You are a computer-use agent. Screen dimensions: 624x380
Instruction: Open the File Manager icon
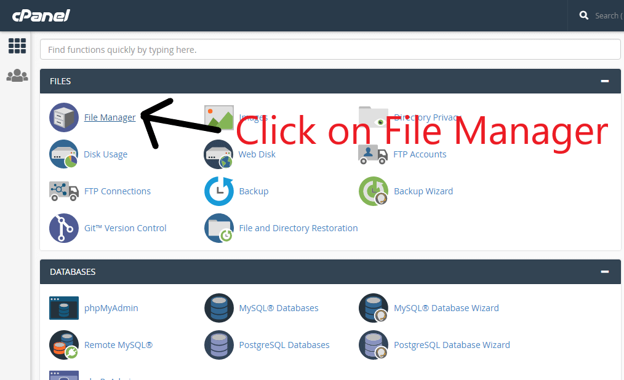coord(63,117)
